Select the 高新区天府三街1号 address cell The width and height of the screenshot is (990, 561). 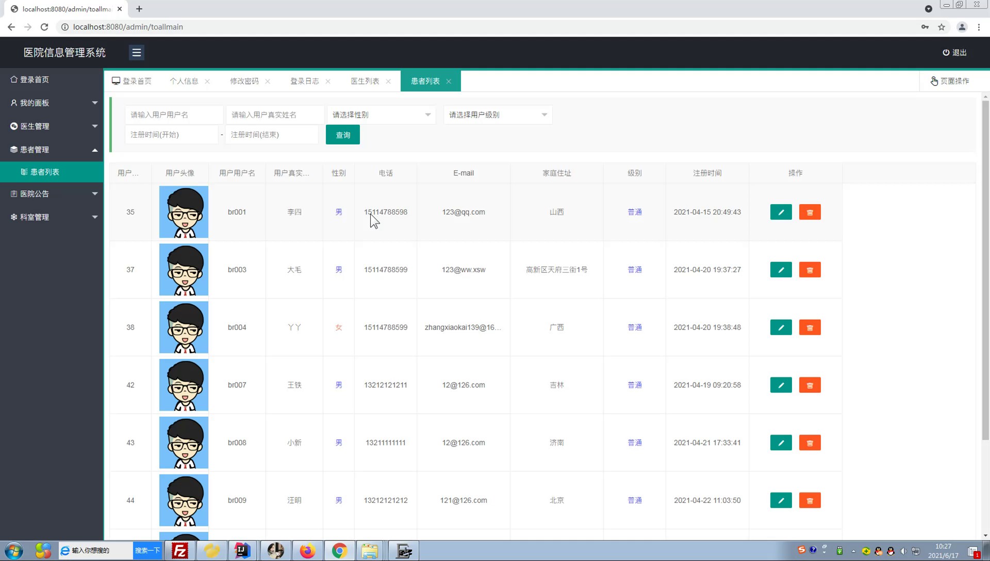tap(557, 270)
